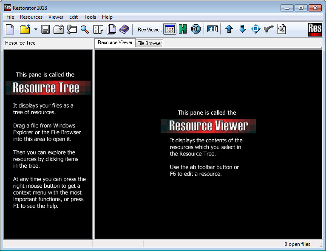This screenshot has width=326, height=251.
Task: Open the purple Help book icon
Action: tap(125, 29)
